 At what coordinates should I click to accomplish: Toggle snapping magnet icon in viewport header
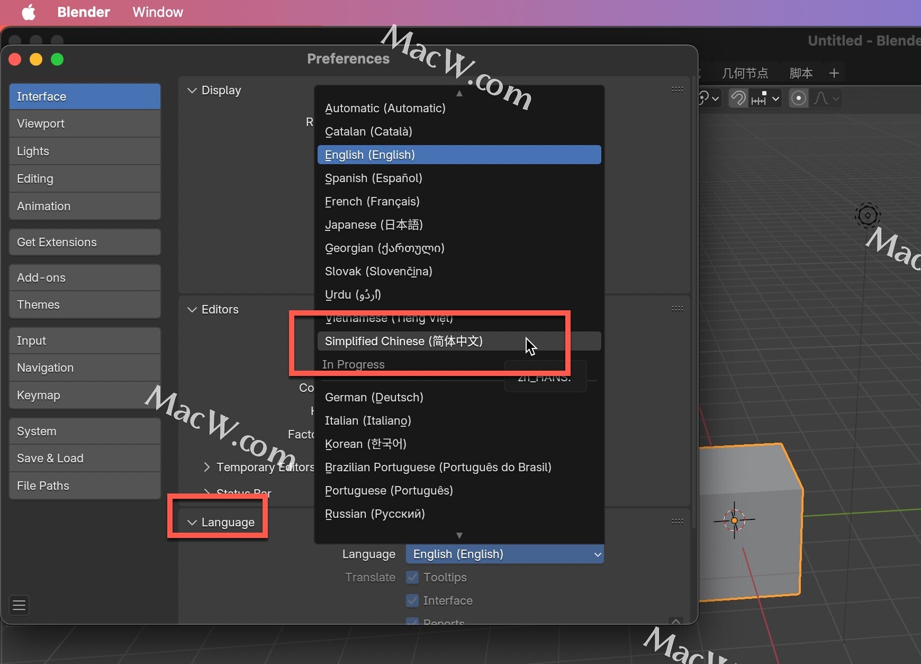click(x=738, y=98)
